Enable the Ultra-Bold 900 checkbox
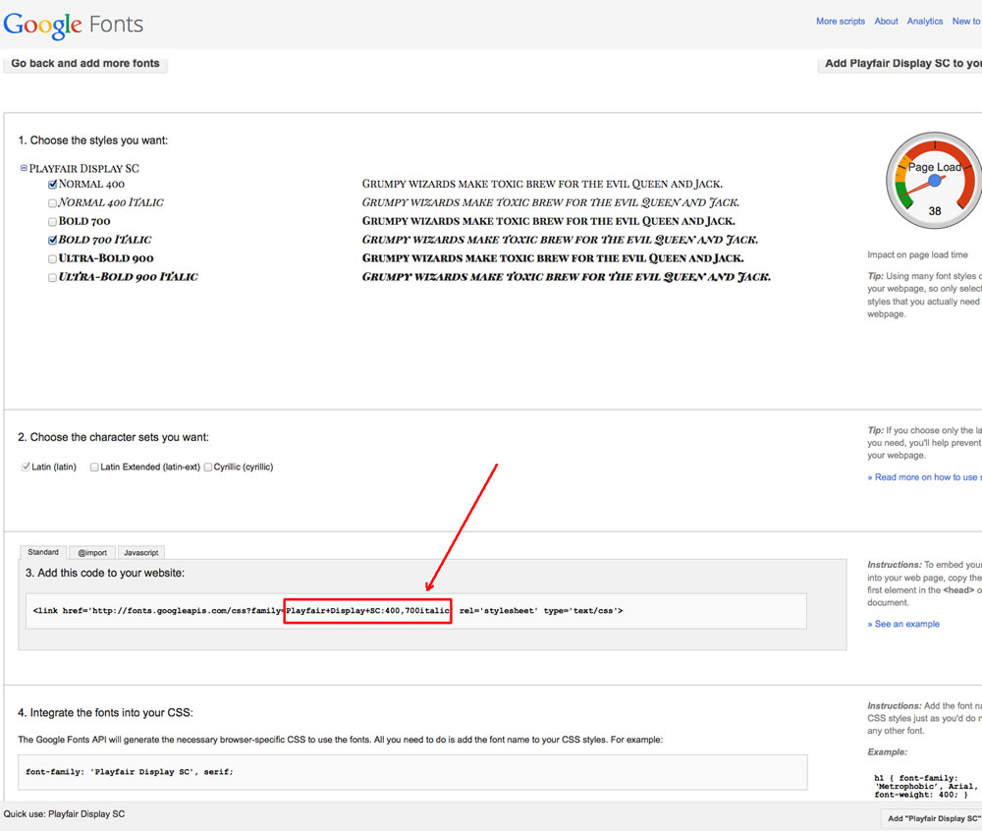 [53, 259]
